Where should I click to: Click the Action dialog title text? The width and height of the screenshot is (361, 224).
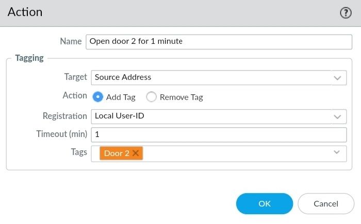(25, 12)
